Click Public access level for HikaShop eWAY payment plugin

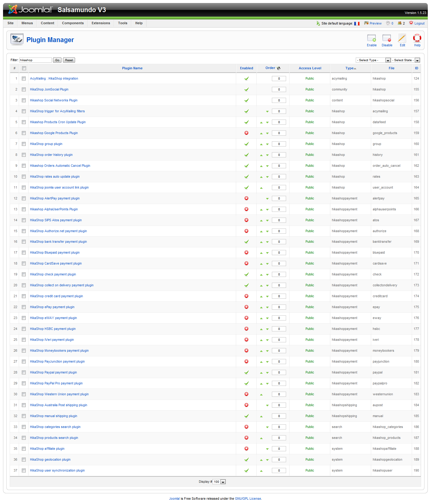[310, 318]
